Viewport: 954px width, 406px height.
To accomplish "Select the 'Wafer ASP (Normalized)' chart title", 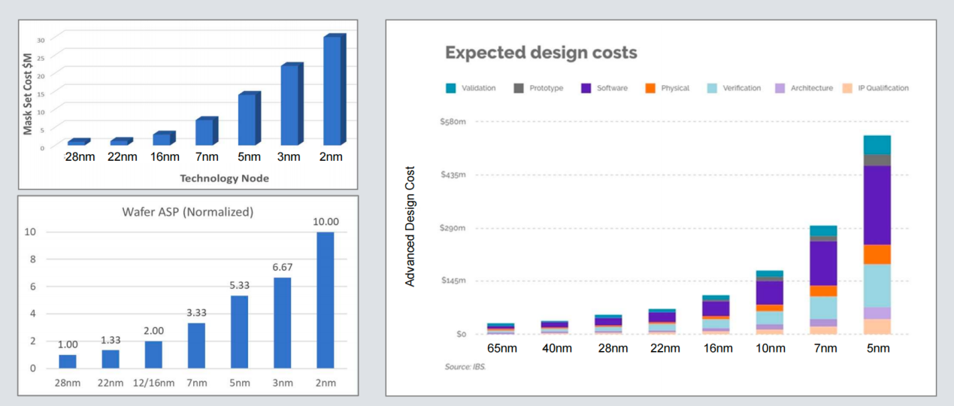I will click(x=188, y=212).
